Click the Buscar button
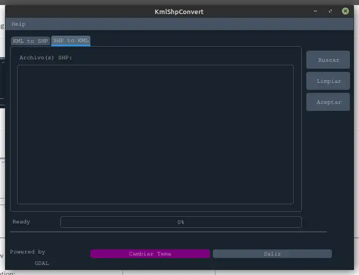359x275 pixels. point(328,60)
